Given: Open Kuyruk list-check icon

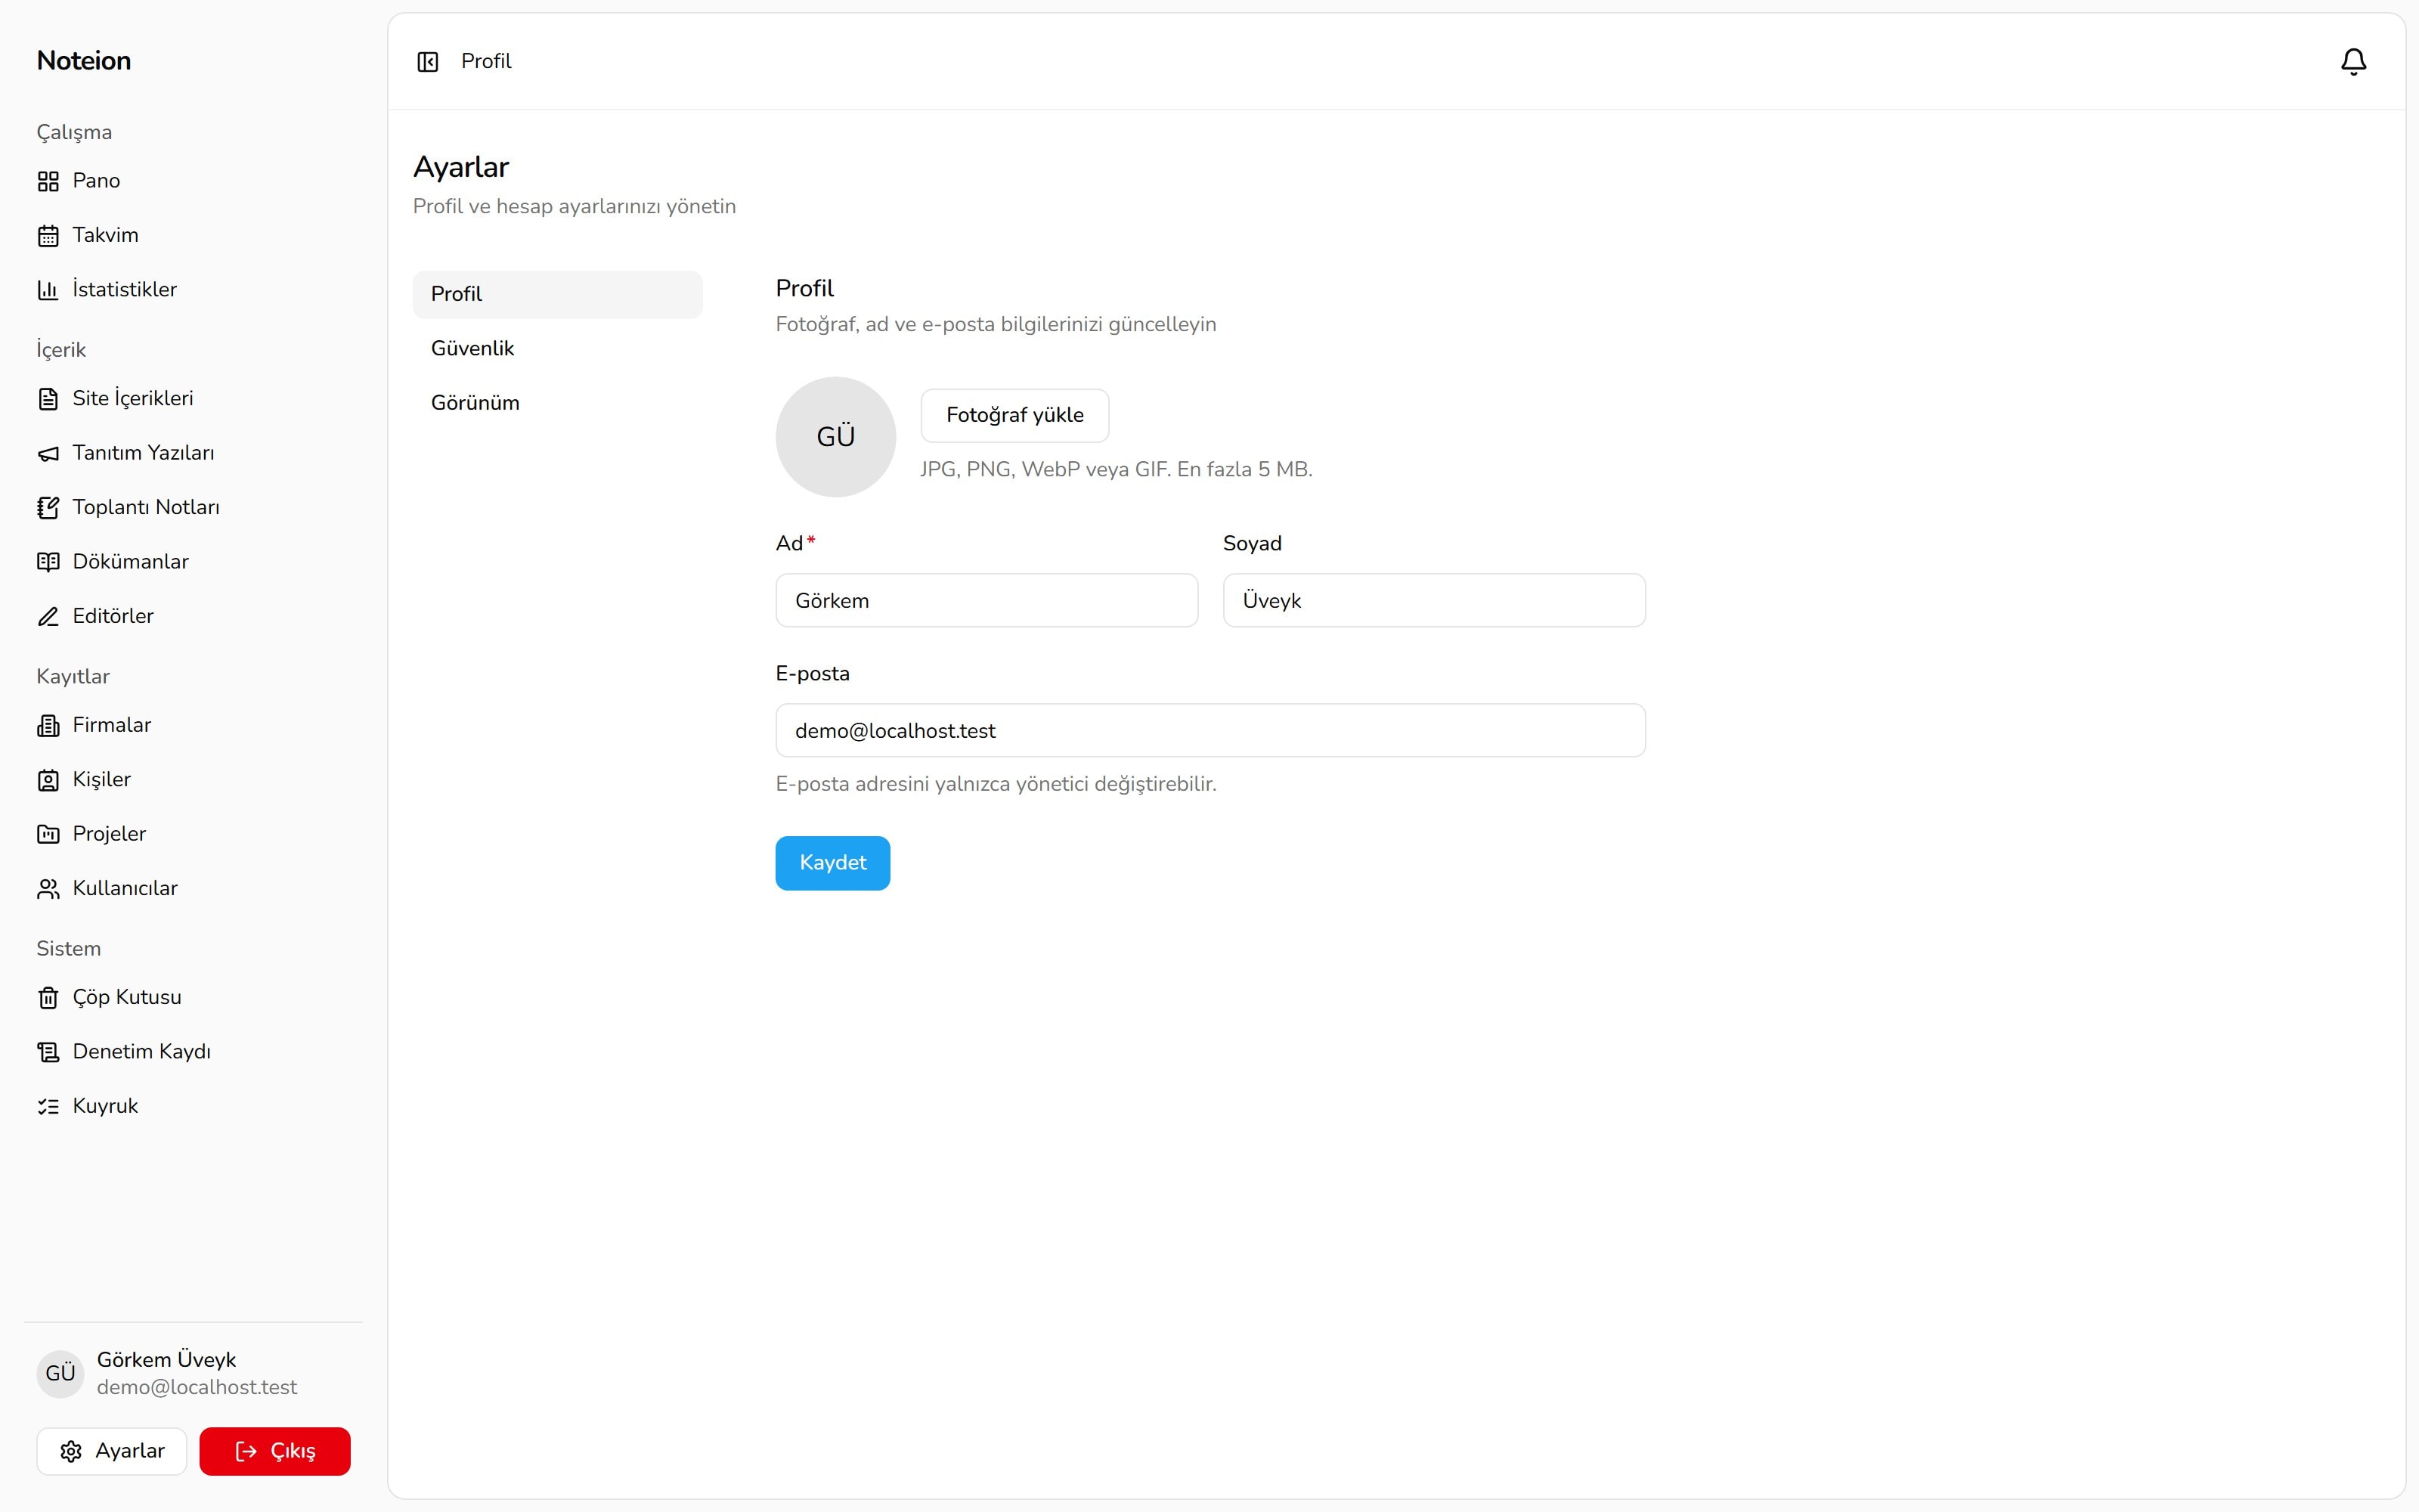Looking at the screenshot, I should (48, 1106).
